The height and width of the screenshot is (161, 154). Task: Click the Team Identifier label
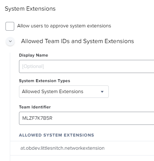(35, 107)
